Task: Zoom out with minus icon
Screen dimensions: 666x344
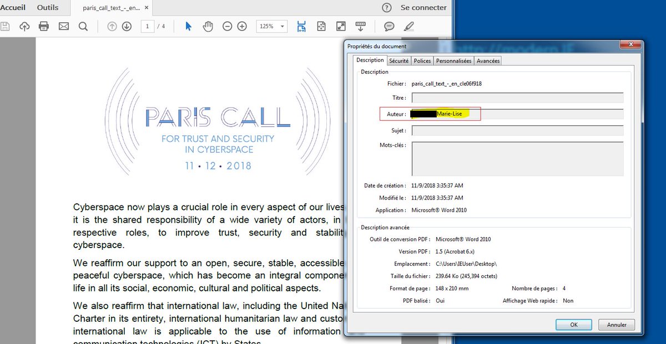Action: pyautogui.click(x=228, y=26)
